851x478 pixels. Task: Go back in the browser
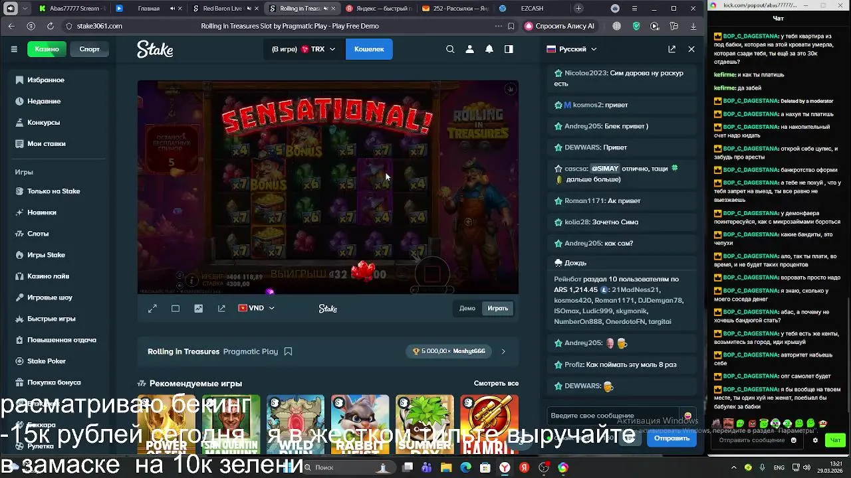coord(11,26)
